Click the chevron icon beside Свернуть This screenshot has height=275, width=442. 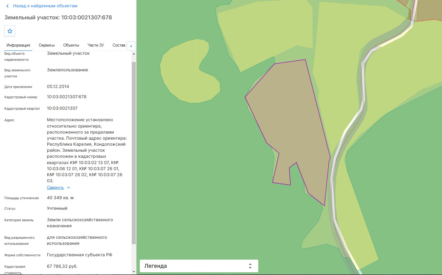pos(69,188)
